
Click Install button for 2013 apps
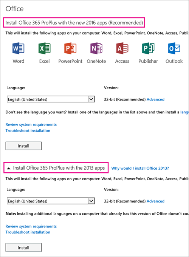[x=23, y=248]
